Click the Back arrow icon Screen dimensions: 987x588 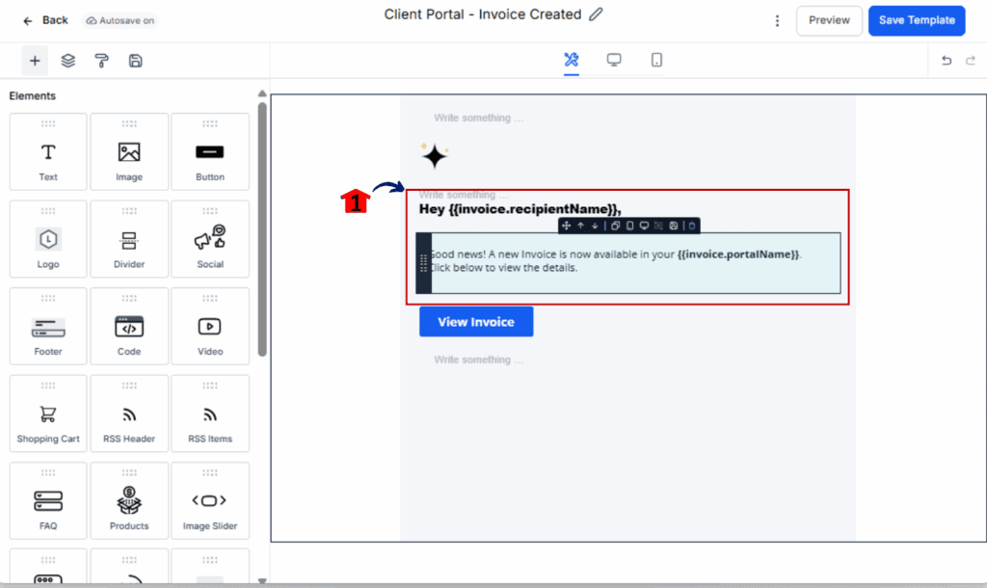[27, 21]
